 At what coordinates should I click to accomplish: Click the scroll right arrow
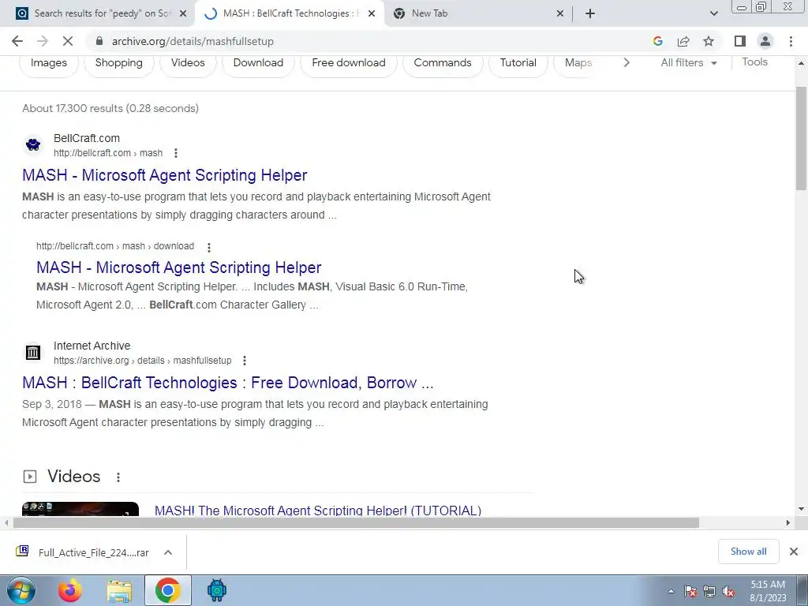788,523
